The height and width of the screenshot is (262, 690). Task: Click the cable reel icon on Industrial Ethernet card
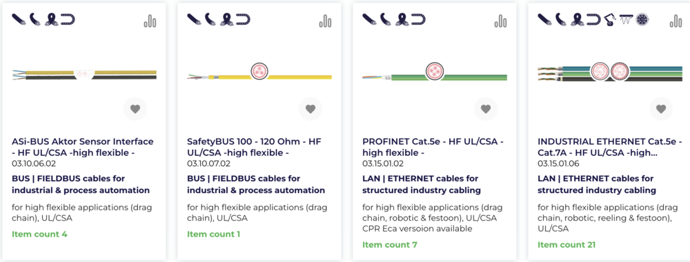(642, 19)
